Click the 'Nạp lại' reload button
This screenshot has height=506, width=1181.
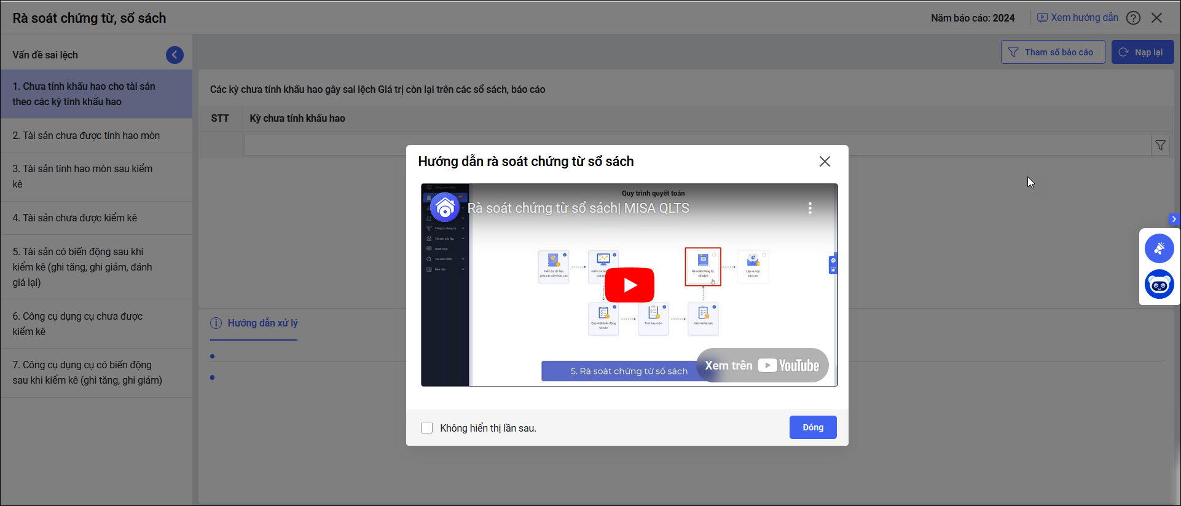pos(1142,52)
